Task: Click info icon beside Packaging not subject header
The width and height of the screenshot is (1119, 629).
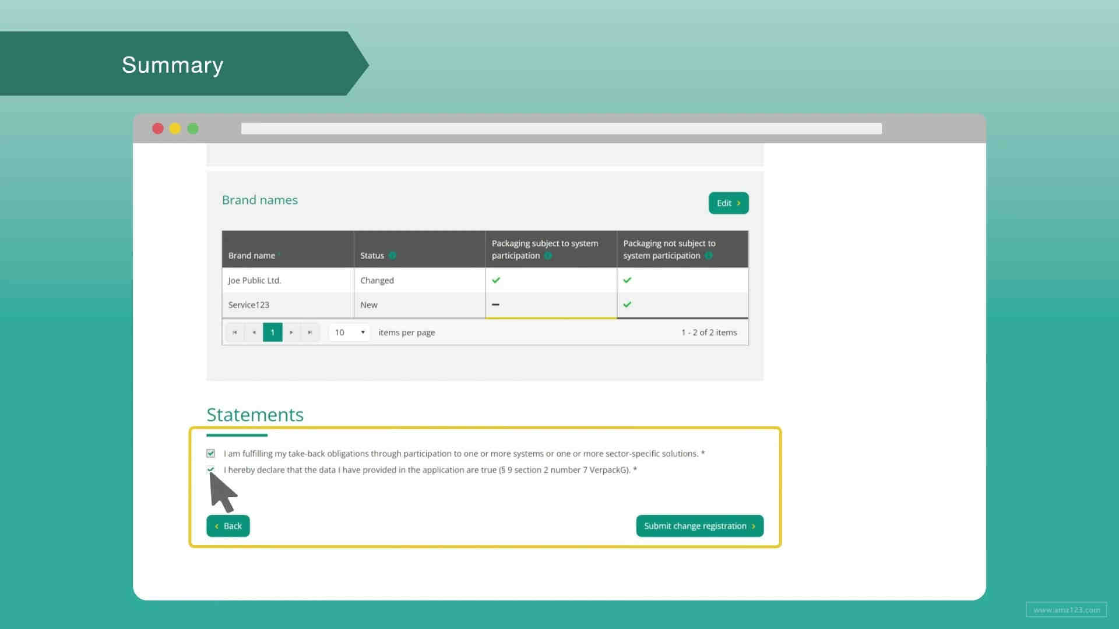Action: tap(709, 256)
